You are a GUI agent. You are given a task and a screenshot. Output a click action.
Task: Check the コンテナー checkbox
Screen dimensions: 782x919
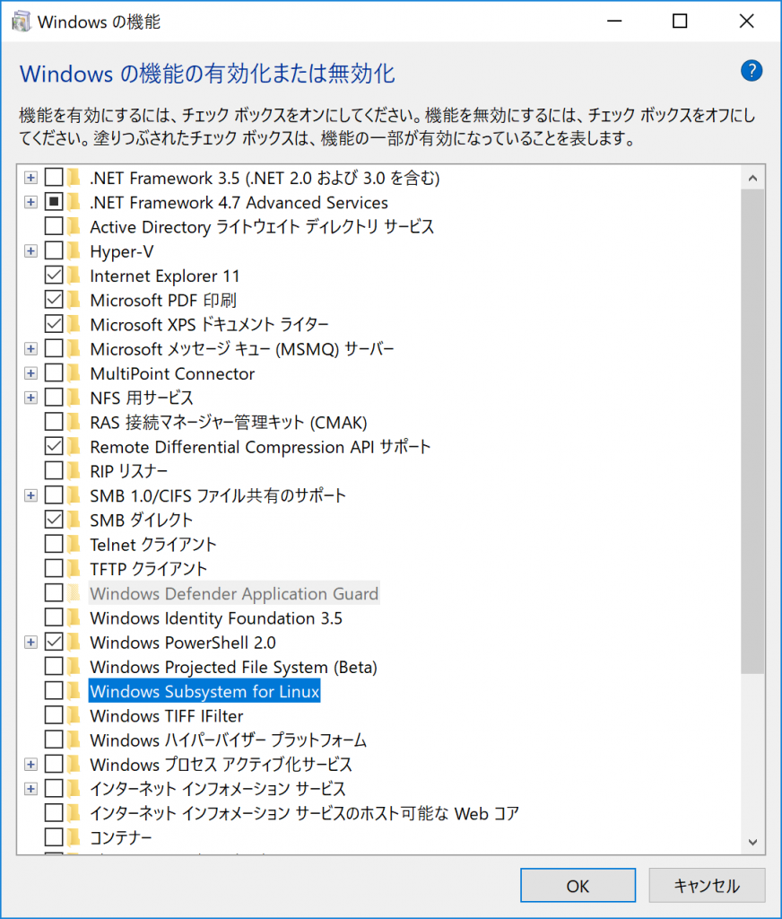54,837
